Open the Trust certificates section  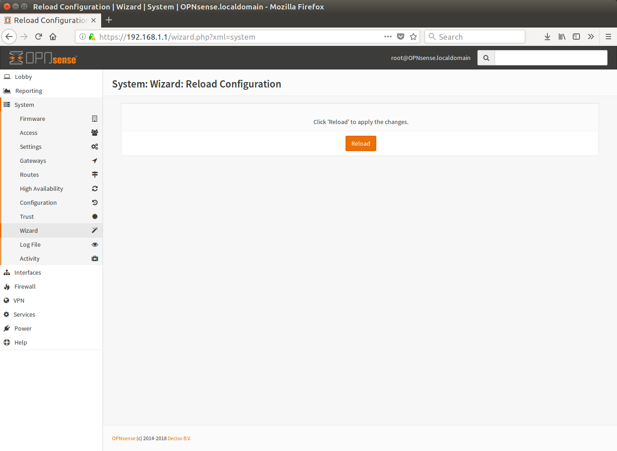tap(51, 216)
